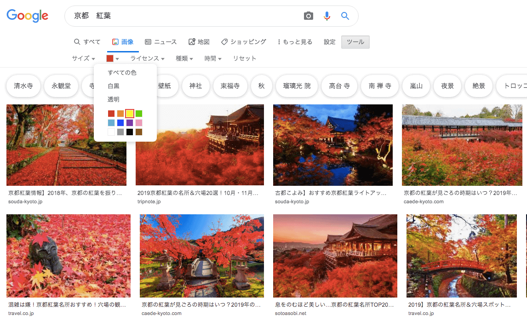Start voice search with microphone icon
Screen dimensions: 527x321
click(327, 16)
